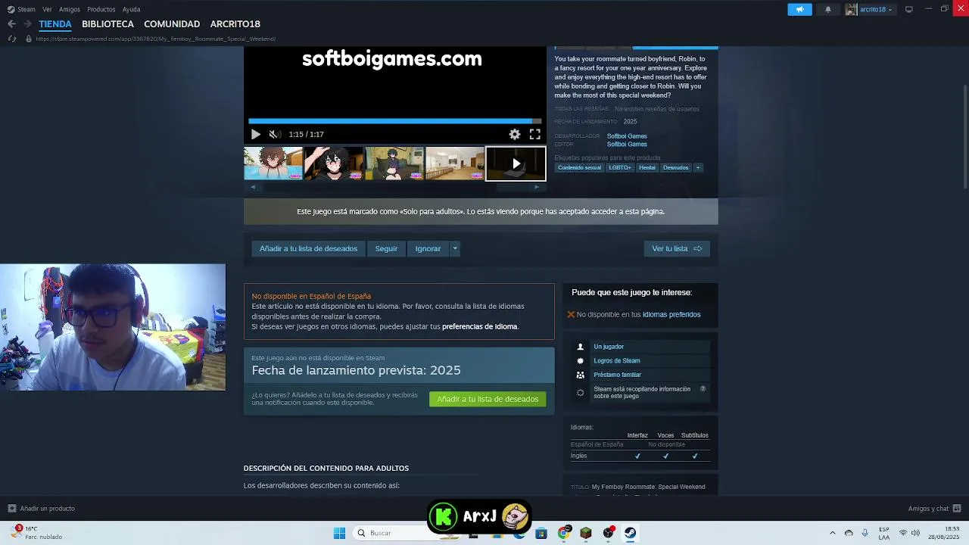Select the third screenshot thumbnail
Viewport: 969px width, 545px height.
[394, 163]
